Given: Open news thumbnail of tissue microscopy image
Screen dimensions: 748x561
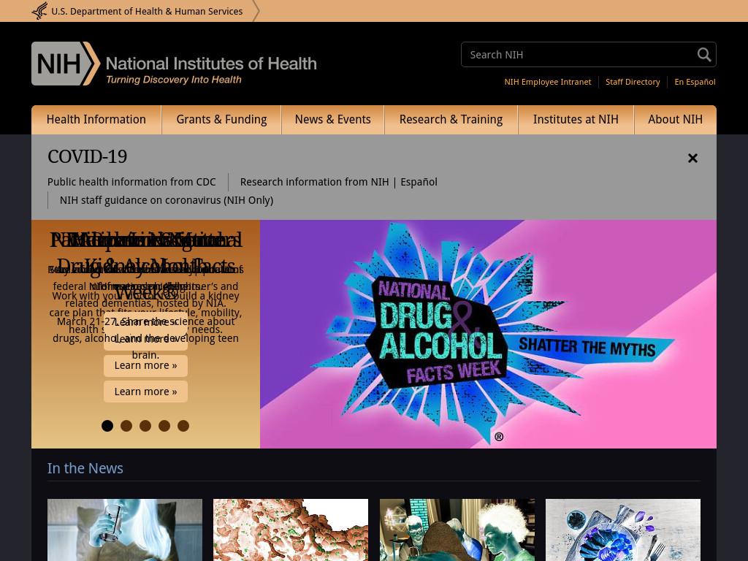Looking at the screenshot, I should tap(291, 530).
